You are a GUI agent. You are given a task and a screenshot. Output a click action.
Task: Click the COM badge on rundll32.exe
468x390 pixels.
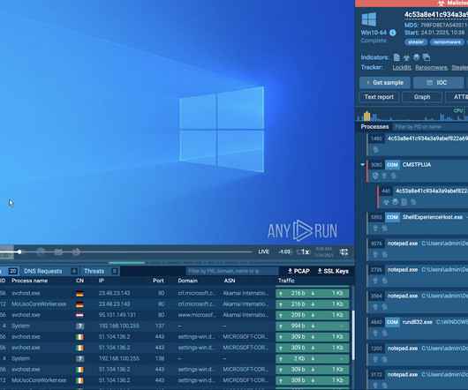(x=392, y=322)
